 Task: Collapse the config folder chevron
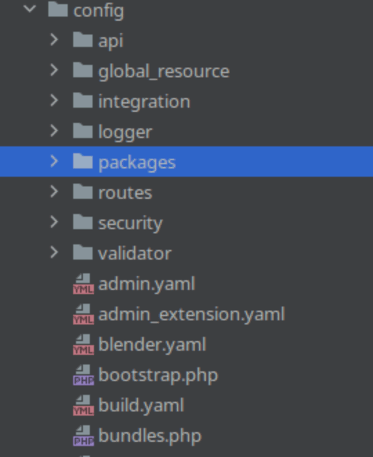point(30,9)
